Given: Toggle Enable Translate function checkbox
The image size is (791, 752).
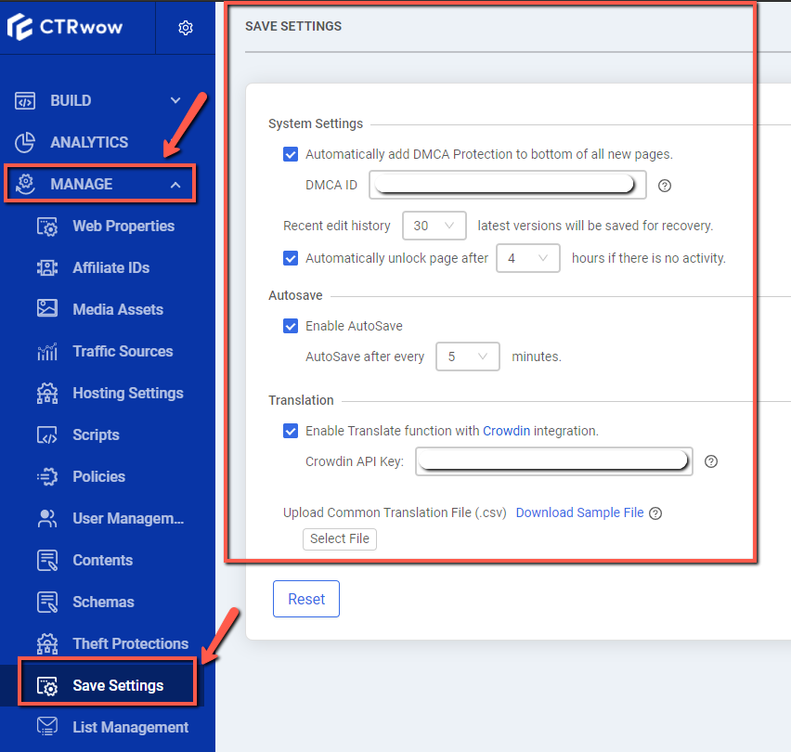Looking at the screenshot, I should [291, 431].
